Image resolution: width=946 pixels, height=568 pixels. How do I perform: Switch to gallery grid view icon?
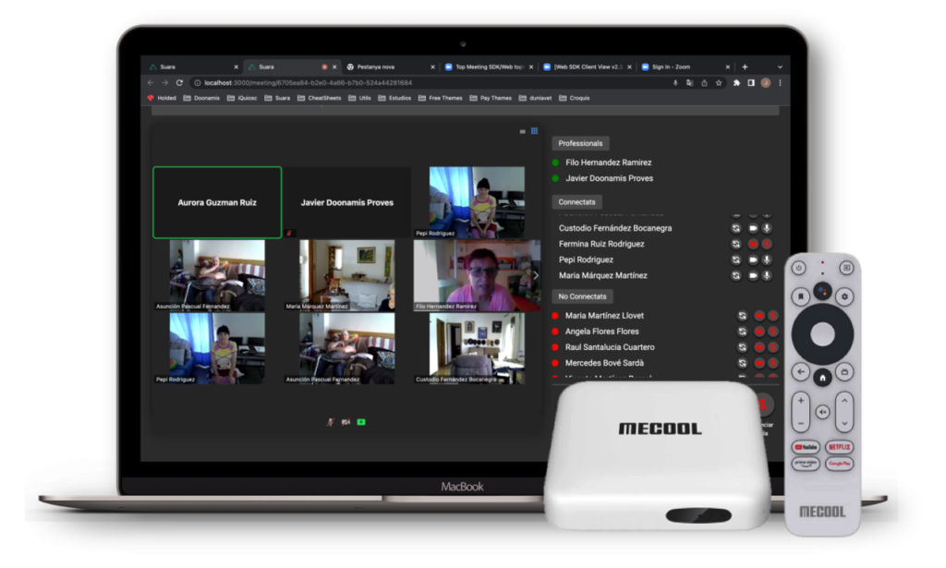pos(534,131)
